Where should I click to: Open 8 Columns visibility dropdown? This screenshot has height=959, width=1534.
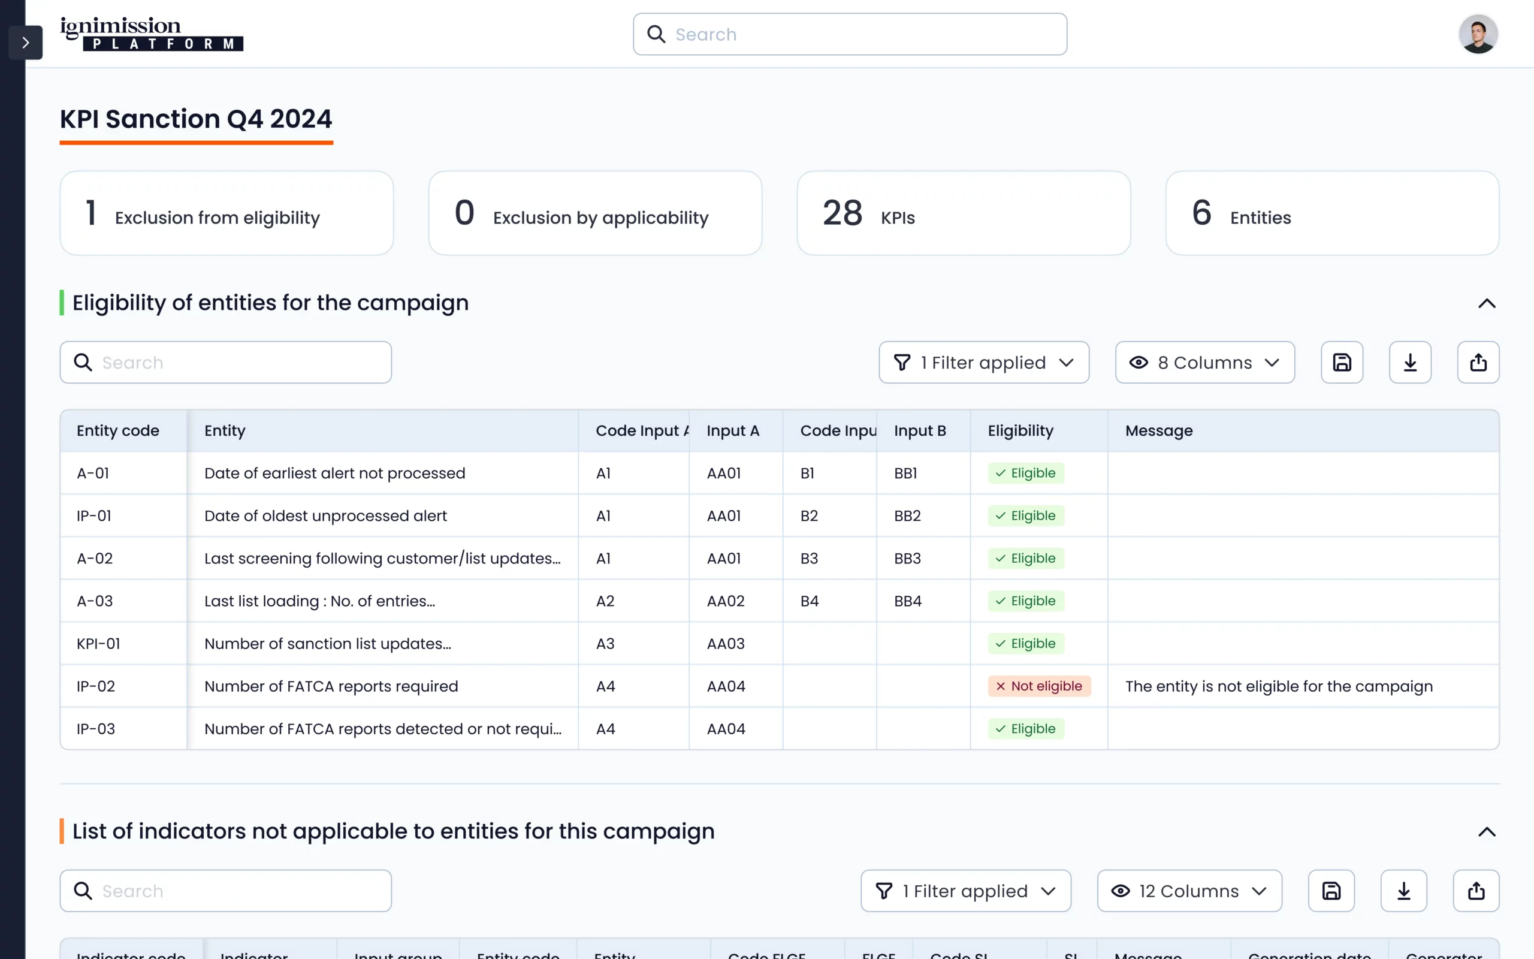coord(1204,362)
